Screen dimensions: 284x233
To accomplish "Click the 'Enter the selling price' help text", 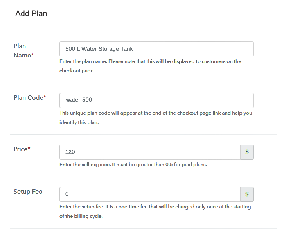I will [133, 165].
